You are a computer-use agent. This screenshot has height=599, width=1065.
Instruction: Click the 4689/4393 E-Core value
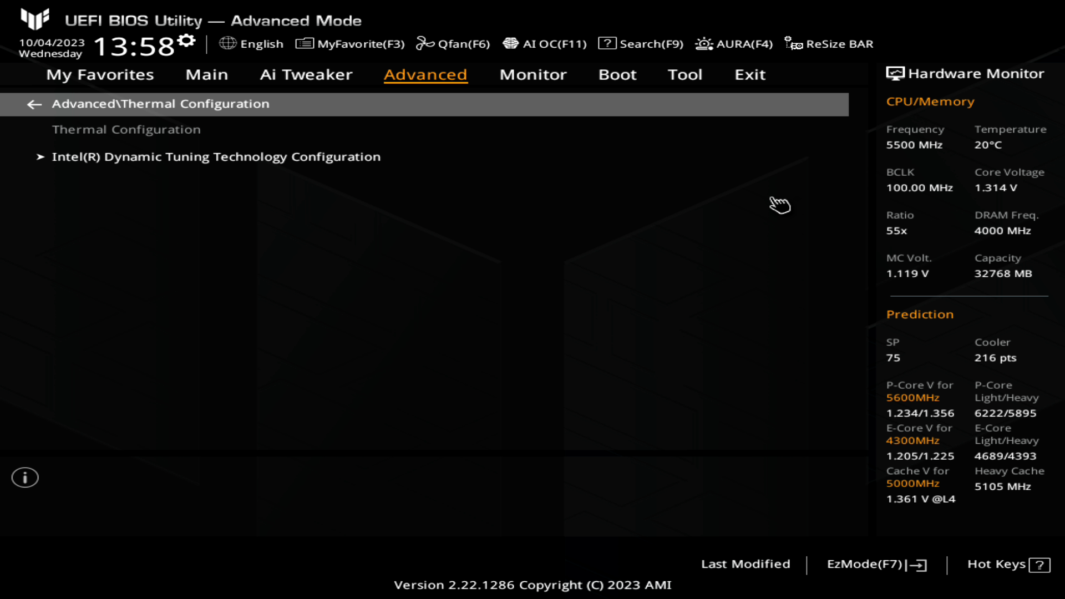(1005, 456)
